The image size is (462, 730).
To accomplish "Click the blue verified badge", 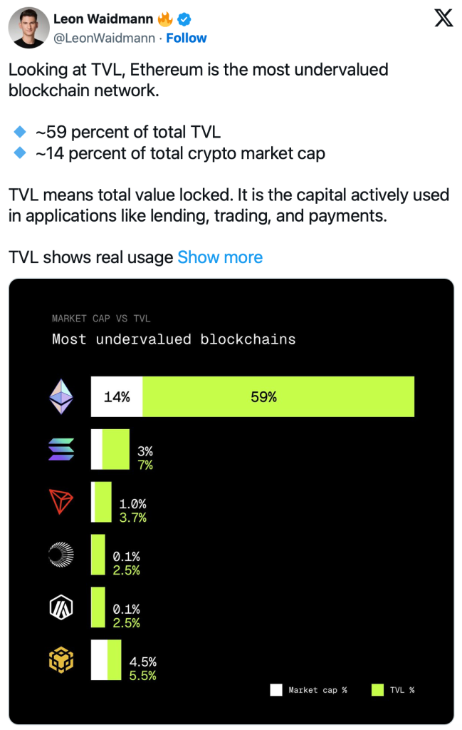I will (x=183, y=19).
